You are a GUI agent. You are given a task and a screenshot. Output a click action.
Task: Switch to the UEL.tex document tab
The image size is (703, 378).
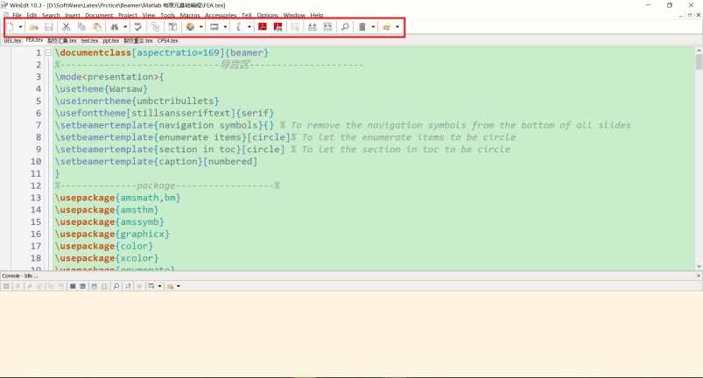click(x=12, y=41)
